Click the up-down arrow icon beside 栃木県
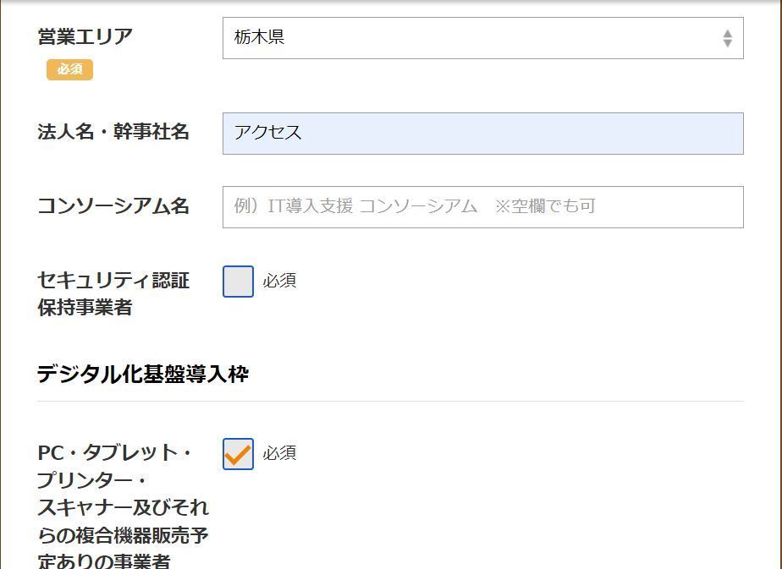 tap(727, 38)
